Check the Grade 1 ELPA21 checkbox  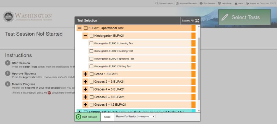click(91, 74)
